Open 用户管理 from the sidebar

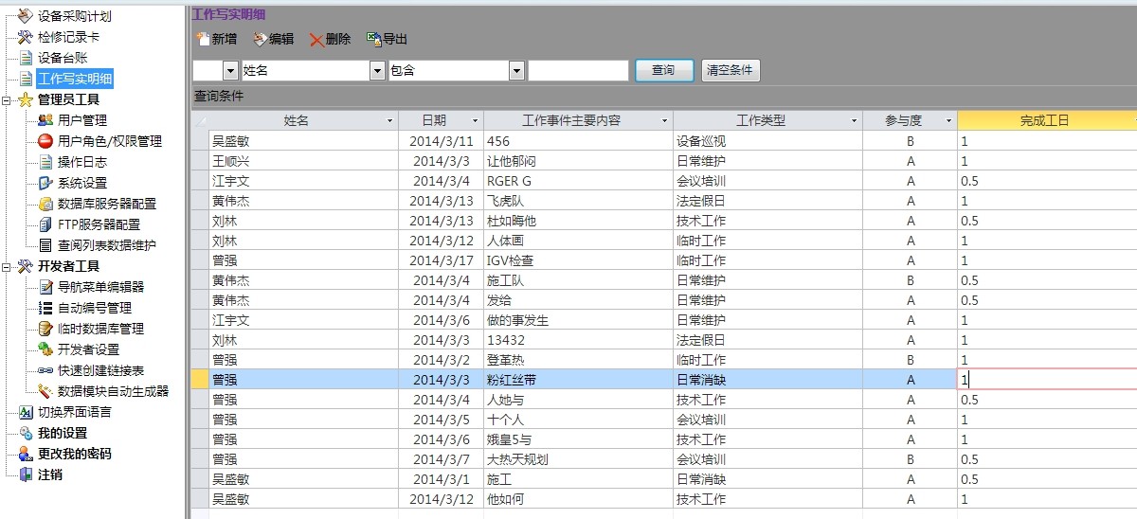tap(81, 120)
